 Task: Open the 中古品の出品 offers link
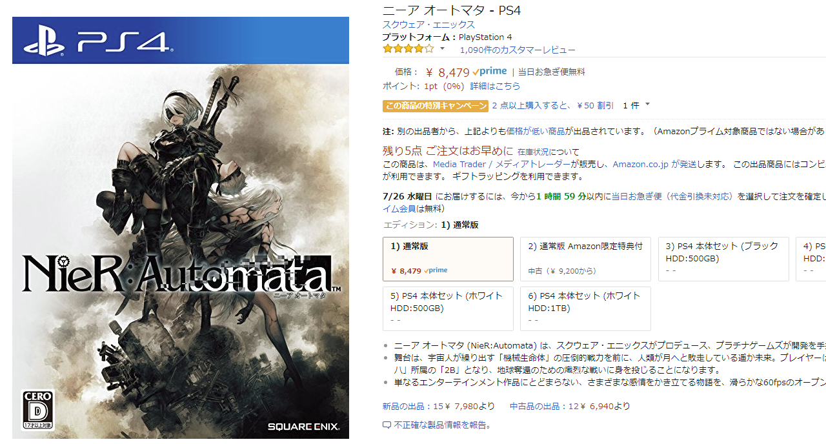coord(570,406)
